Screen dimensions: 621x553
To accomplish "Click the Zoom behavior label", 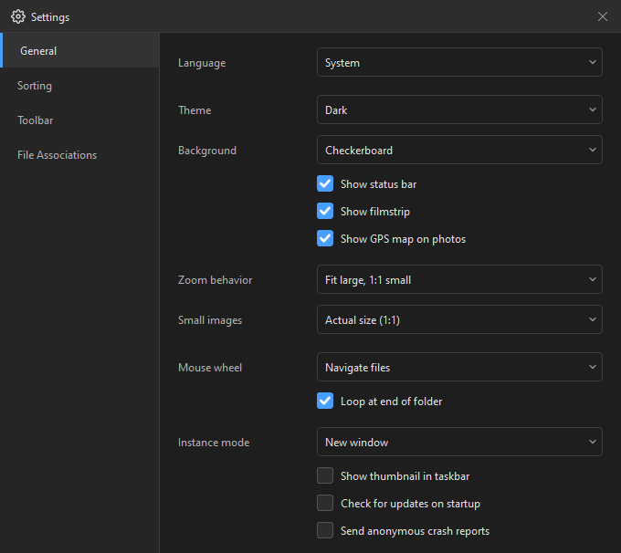I will coord(215,280).
